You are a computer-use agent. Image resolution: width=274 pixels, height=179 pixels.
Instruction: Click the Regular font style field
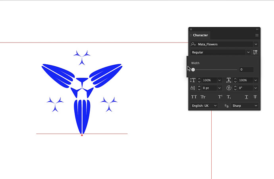218,52
